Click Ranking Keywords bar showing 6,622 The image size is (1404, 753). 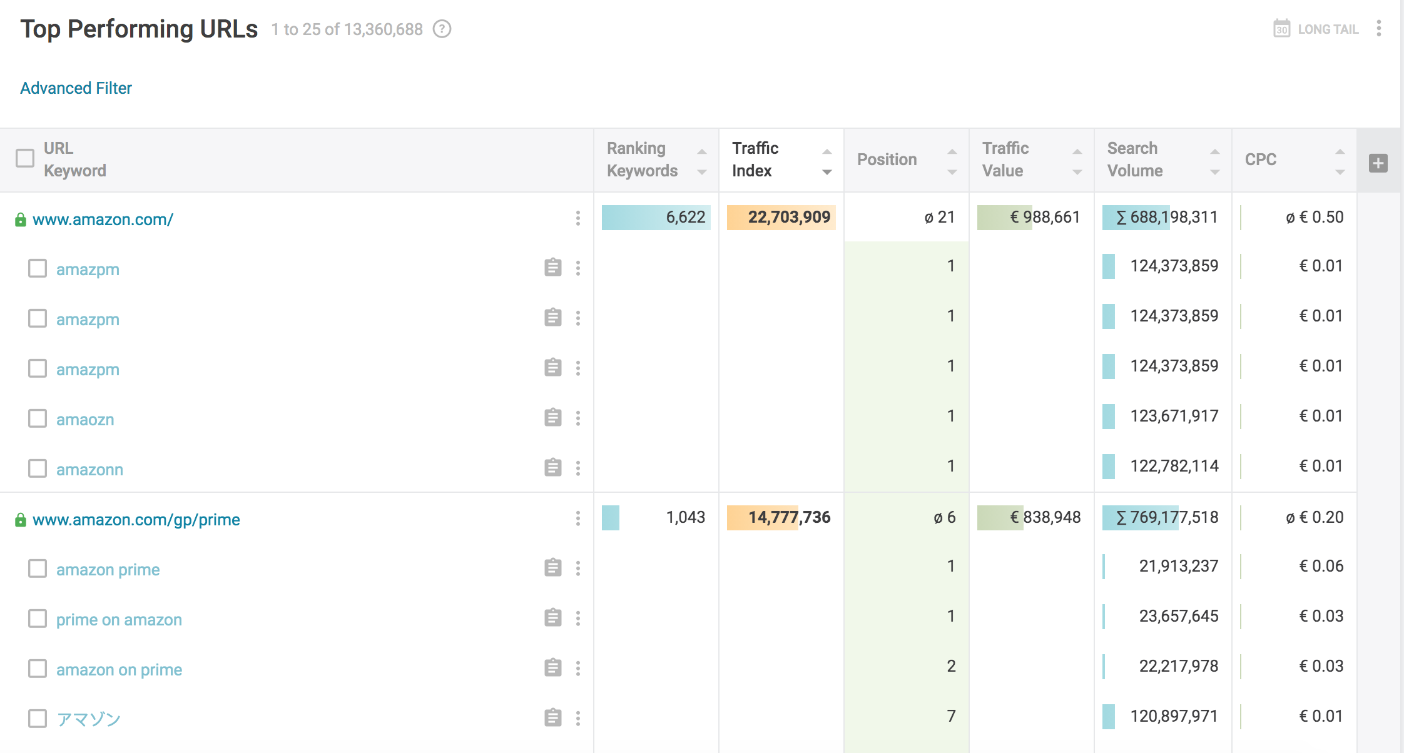656,217
